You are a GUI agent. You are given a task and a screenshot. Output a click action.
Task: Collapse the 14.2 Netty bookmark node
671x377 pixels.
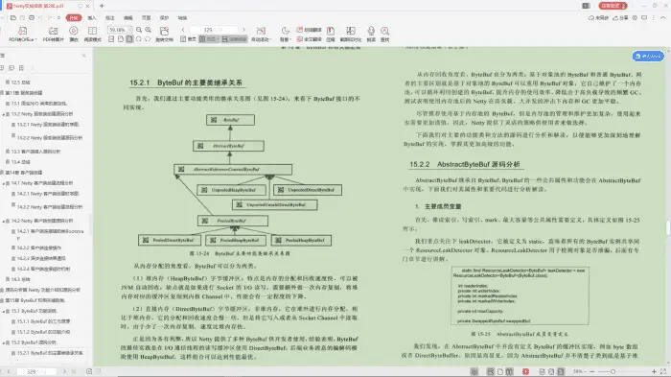tap(4, 221)
